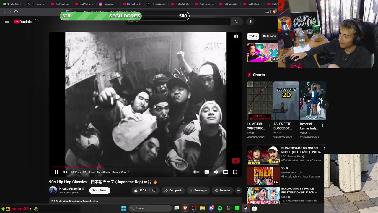The height and width of the screenshot is (213, 378).
Task: Share the video via Compartir
Action: tap(173, 190)
